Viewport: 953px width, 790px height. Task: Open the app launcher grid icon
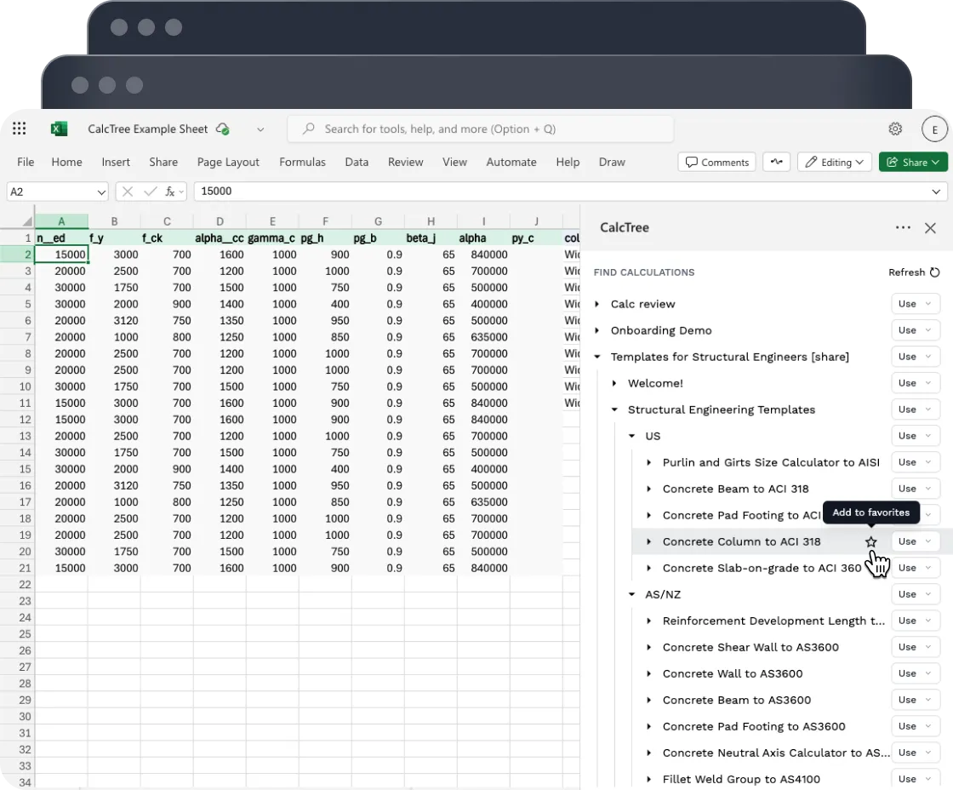pyautogui.click(x=20, y=129)
